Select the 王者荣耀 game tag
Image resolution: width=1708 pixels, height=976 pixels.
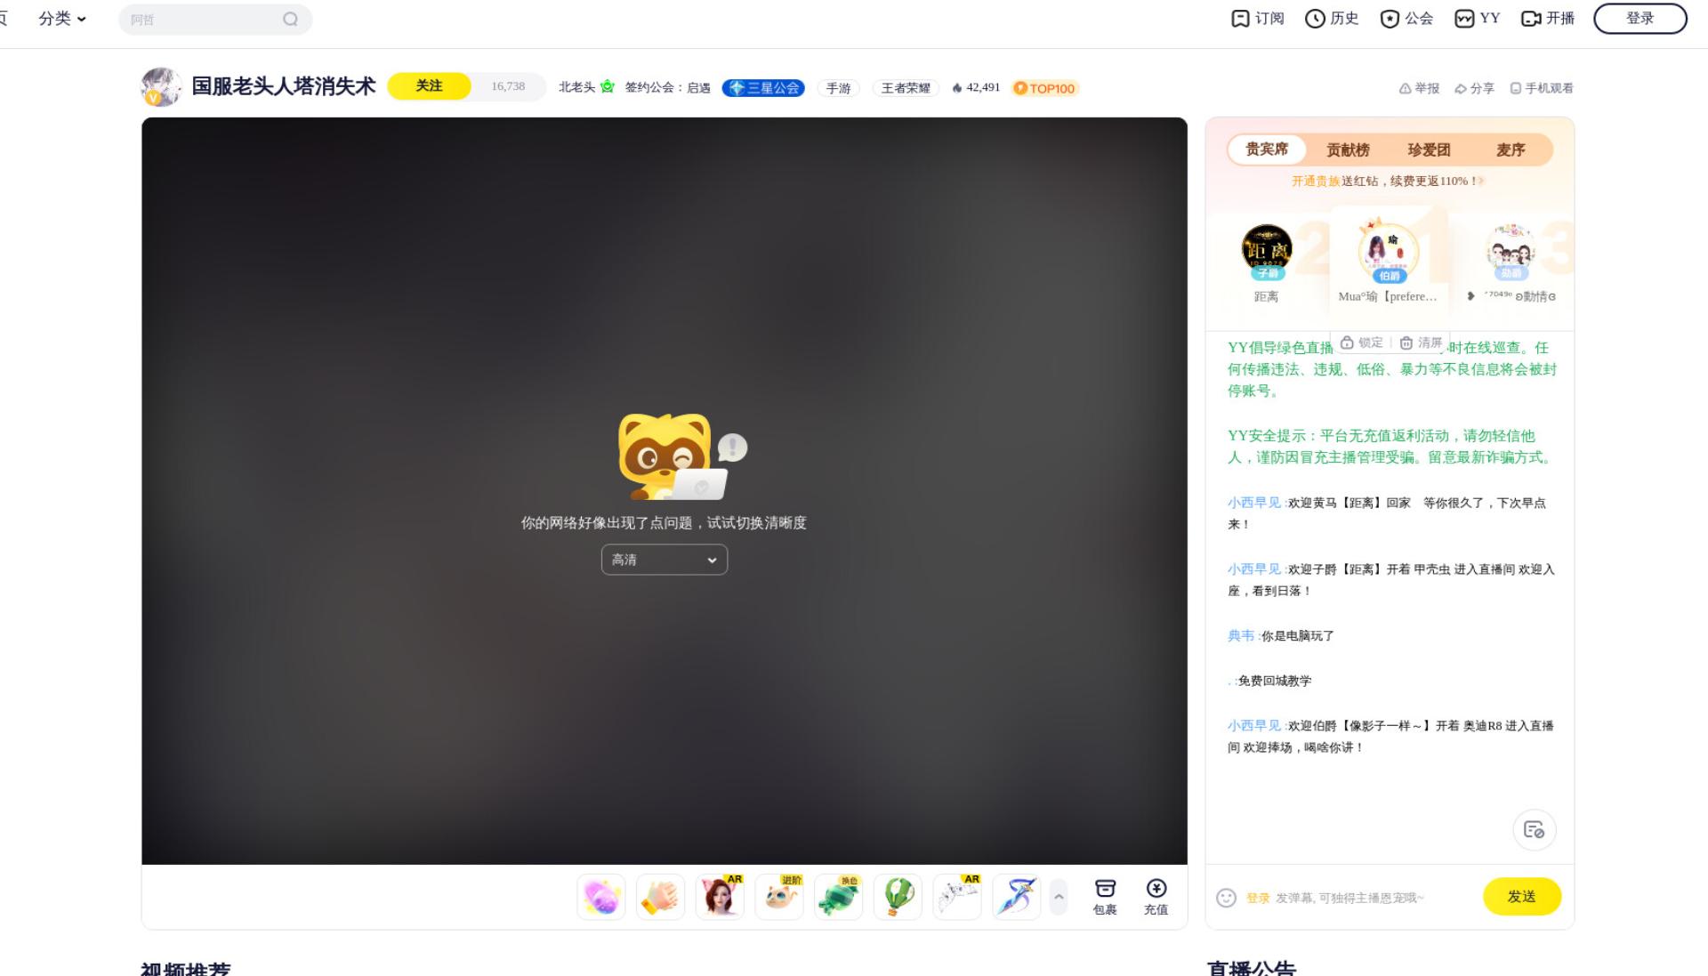pyautogui.click(x=906, y=88)
